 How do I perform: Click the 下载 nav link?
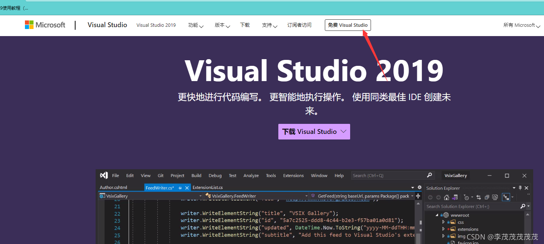click(245, 25)
